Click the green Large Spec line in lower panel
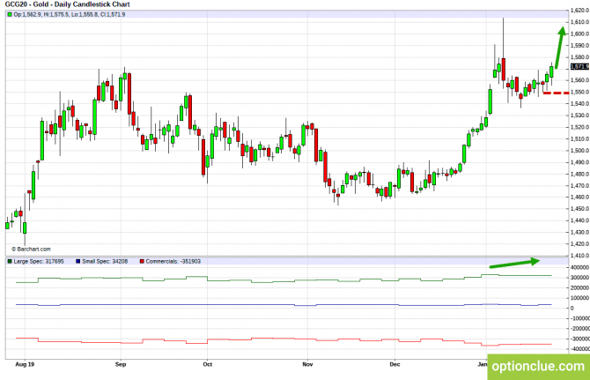The image size is (590, 380). coord(284,280)
